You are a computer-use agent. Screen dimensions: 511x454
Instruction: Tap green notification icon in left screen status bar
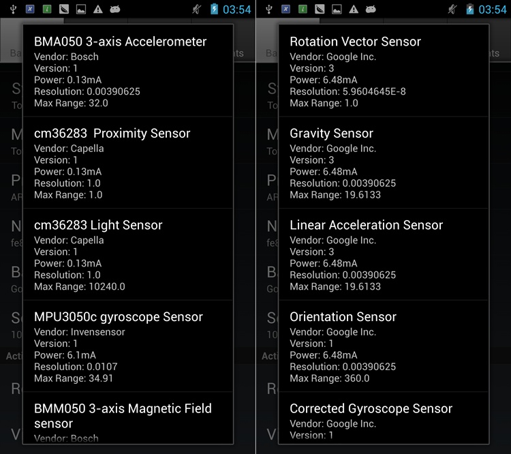tap(47, 9)
